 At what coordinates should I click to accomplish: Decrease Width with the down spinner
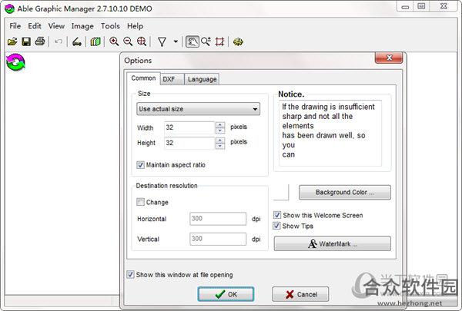[219, 131]
